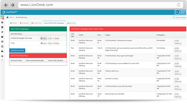
Task: Switch to the Contact Lists tab
Action: coord(37,23)
